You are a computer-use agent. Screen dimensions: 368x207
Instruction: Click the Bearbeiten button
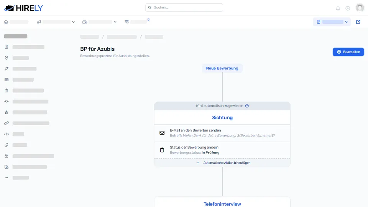click(348, 52)
